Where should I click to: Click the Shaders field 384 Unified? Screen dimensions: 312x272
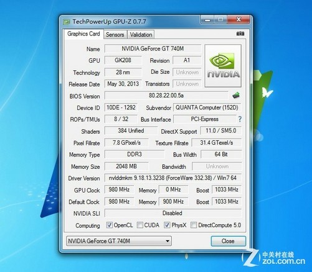click(x=131, y=130)
